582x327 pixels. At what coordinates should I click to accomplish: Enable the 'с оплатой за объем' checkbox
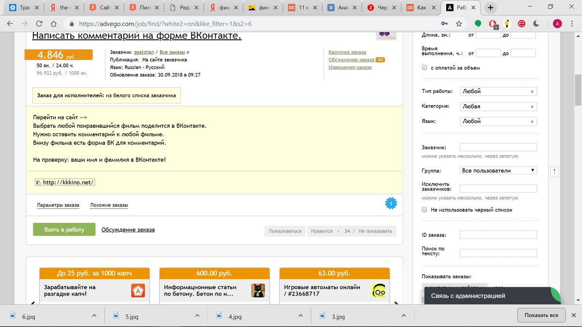click(x=424, y=68)
